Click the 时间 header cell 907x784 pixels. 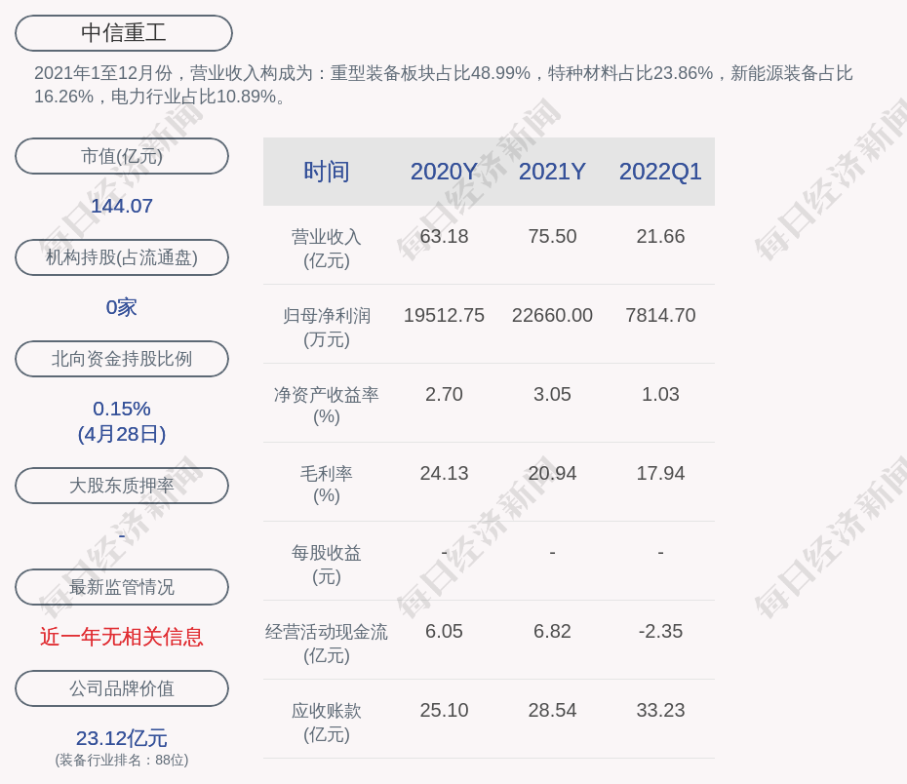327,172
